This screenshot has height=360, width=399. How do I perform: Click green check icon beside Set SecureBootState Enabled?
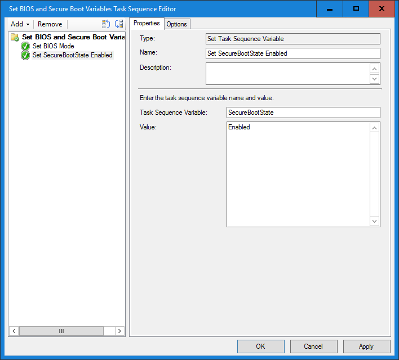[x=25, y=55]
